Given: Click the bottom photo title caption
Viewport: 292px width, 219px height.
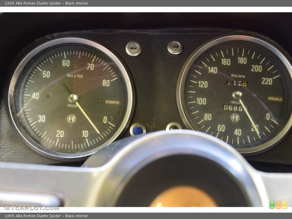Looking at the screenshot, I should click(47, 216).
